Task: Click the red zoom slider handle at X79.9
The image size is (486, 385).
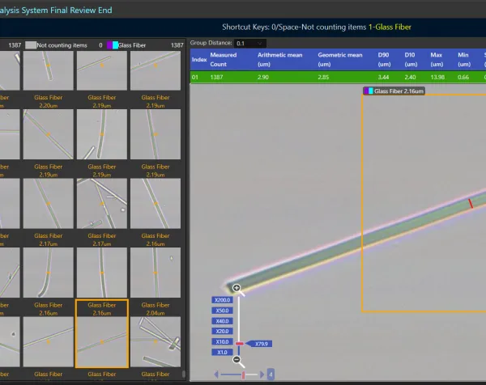Action: click(239, 344)
